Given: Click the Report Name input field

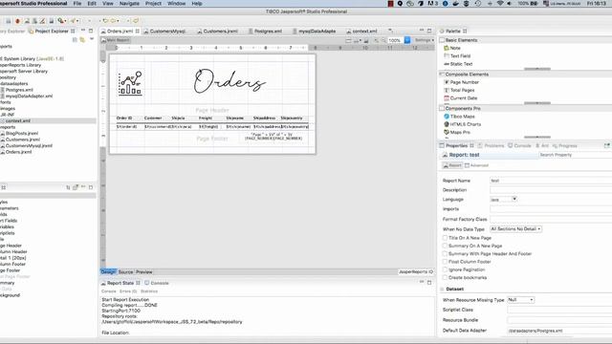Looking at the screenshot, I should [551, 181].
